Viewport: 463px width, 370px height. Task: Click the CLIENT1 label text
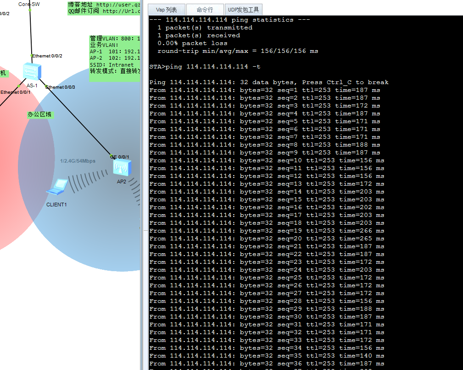[x=56, y=205]
